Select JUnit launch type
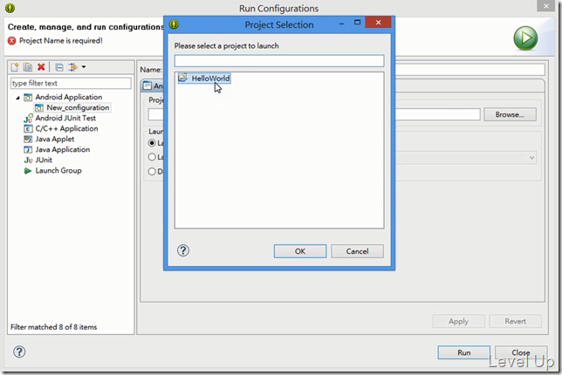 coord(44,160)
